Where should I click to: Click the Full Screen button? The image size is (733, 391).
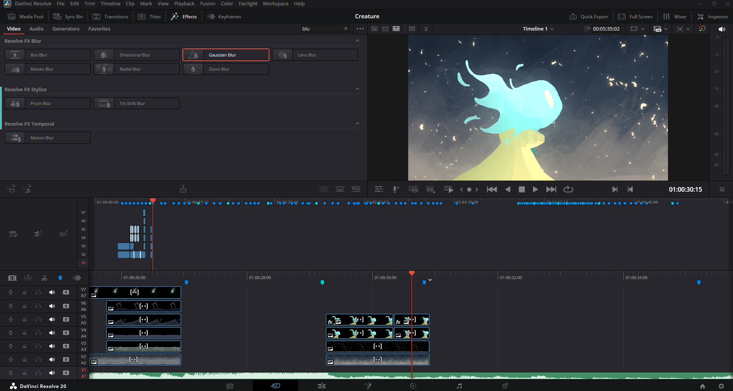[x=635, y=16]
